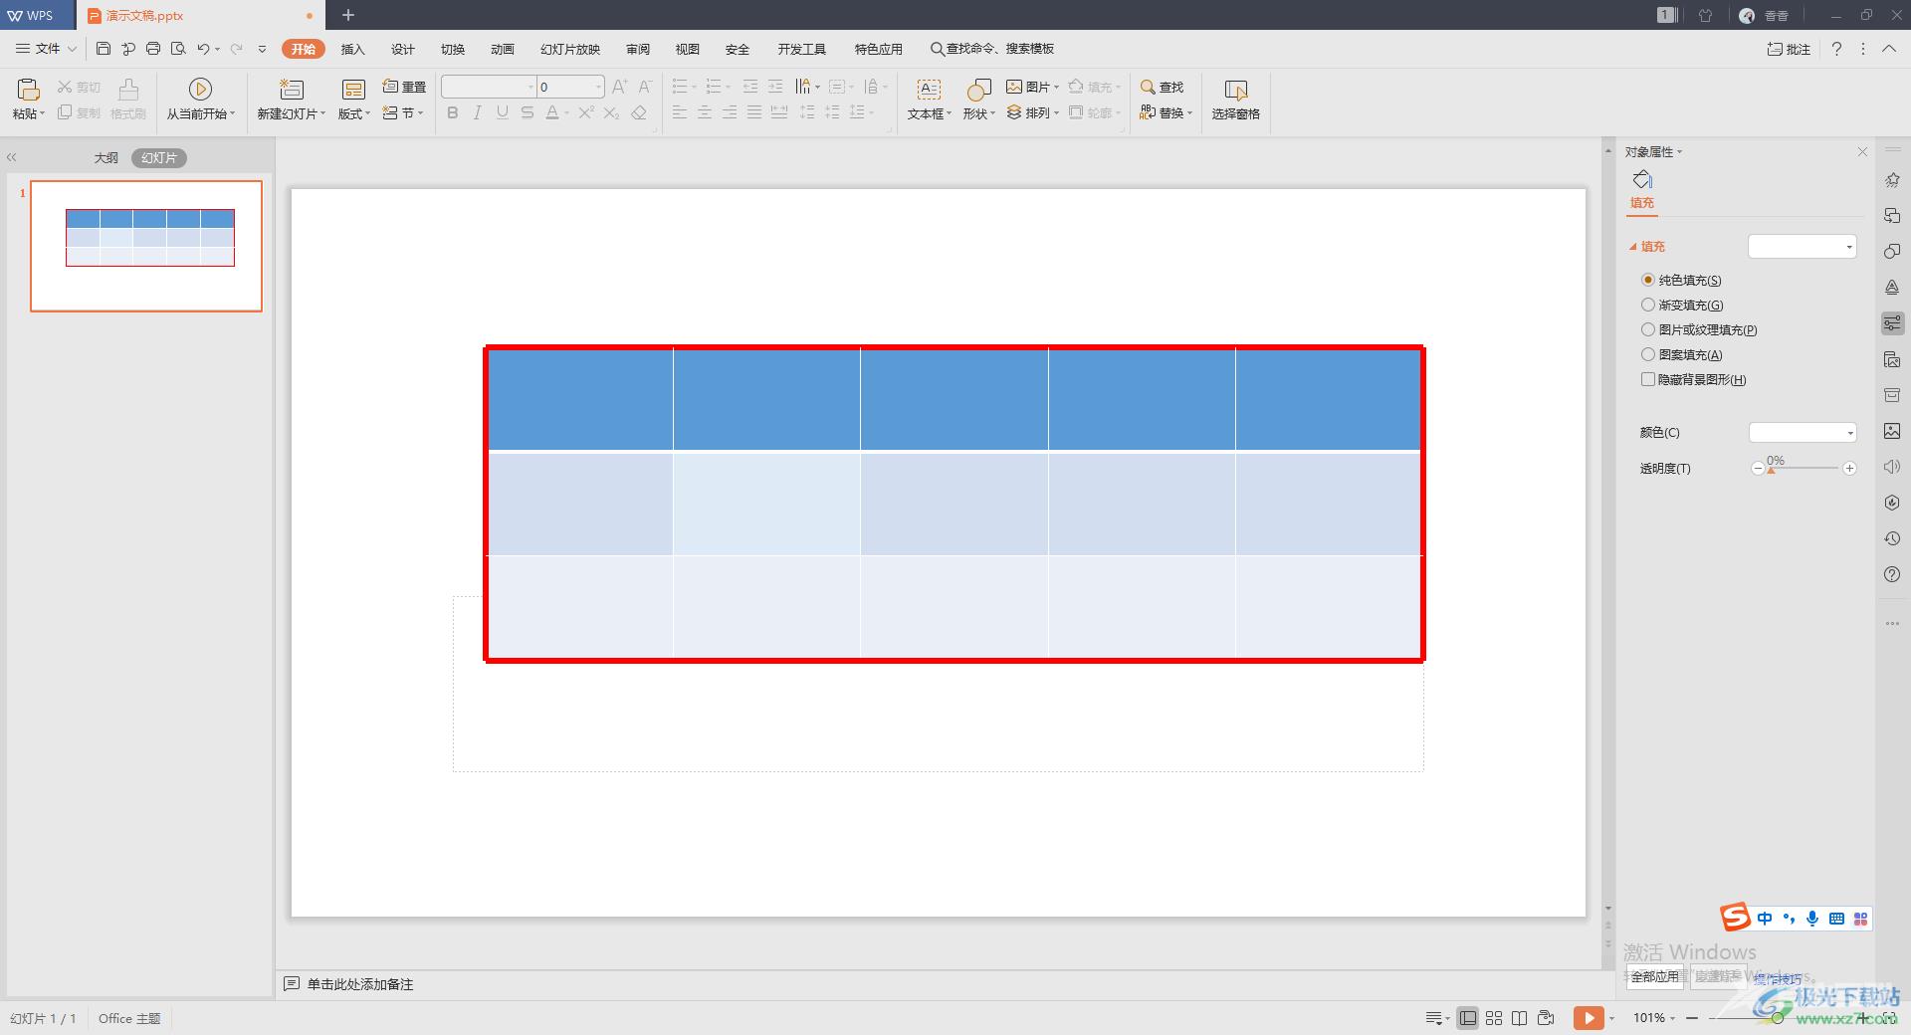
Task: Click the Italic (I) formatting icon
Action: point(478,113)
